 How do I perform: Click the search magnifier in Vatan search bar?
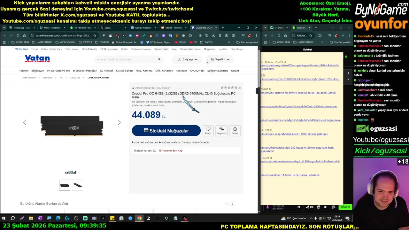click(159, 59)
